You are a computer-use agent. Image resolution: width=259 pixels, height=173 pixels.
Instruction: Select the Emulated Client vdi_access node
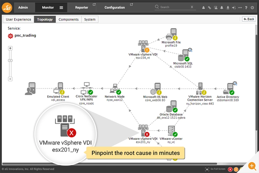58,88
